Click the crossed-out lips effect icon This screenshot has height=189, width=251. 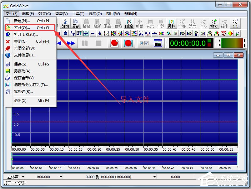(223, 33)
